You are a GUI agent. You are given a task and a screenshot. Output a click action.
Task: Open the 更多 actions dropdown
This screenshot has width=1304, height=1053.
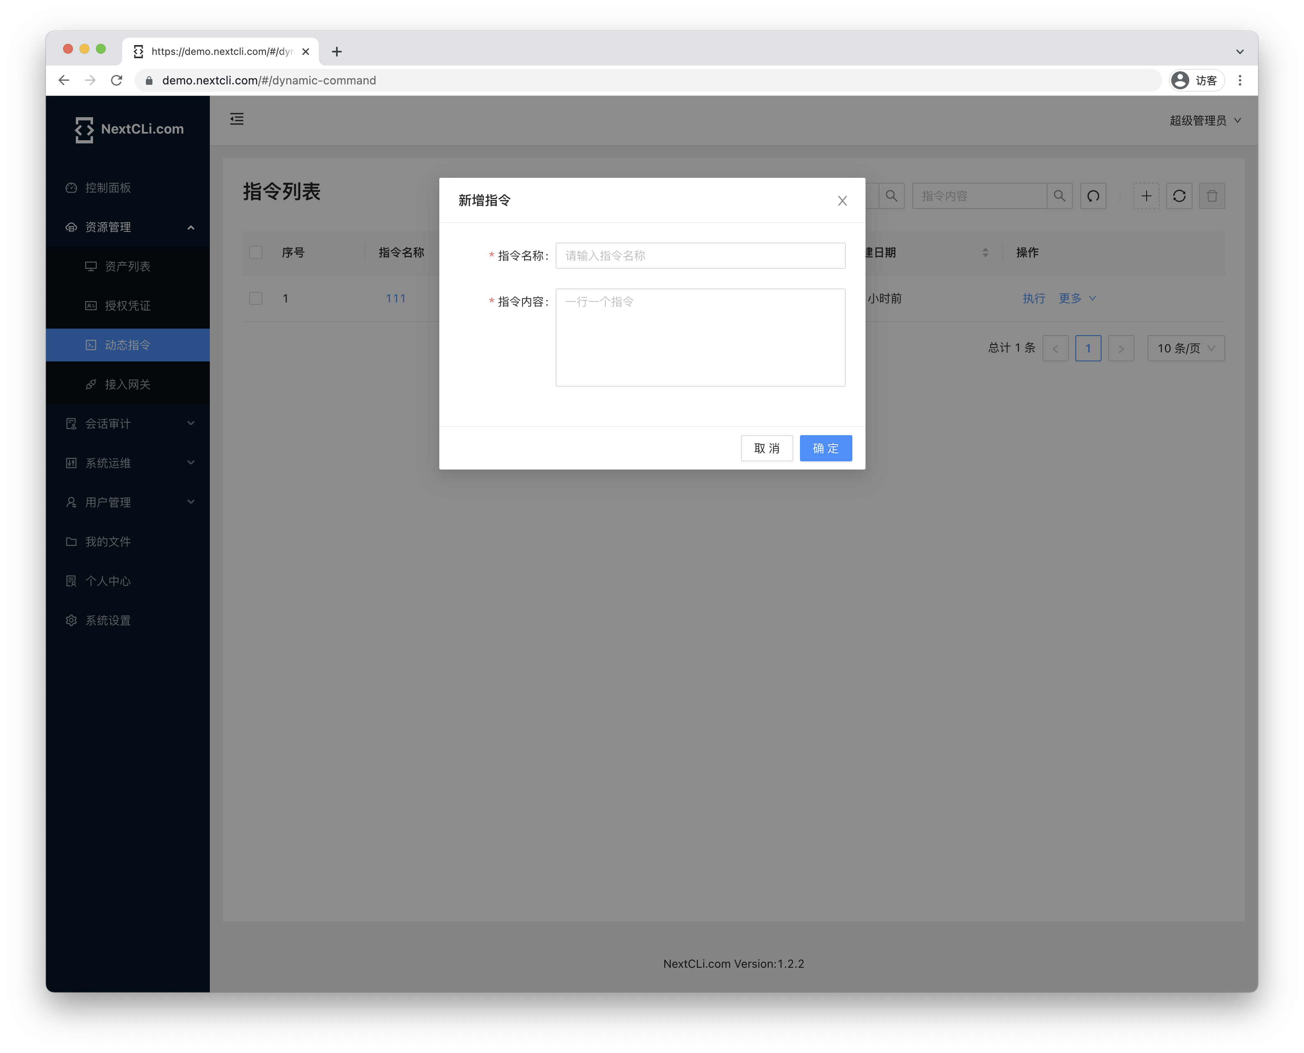(x=1077, y=298)
